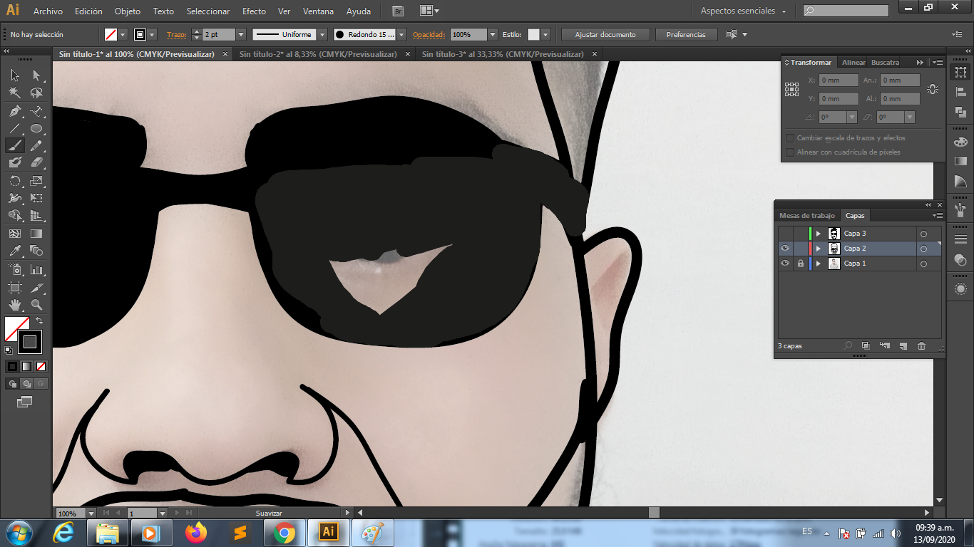Select the Rotate tool

point(15,181)
